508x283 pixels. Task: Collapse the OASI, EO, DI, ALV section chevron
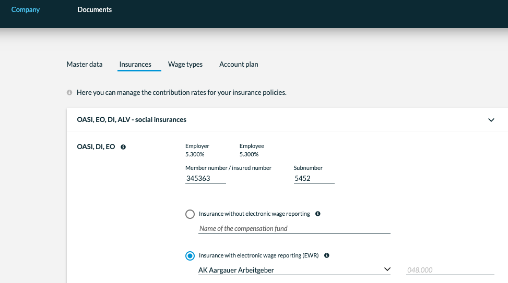point(491,120)
